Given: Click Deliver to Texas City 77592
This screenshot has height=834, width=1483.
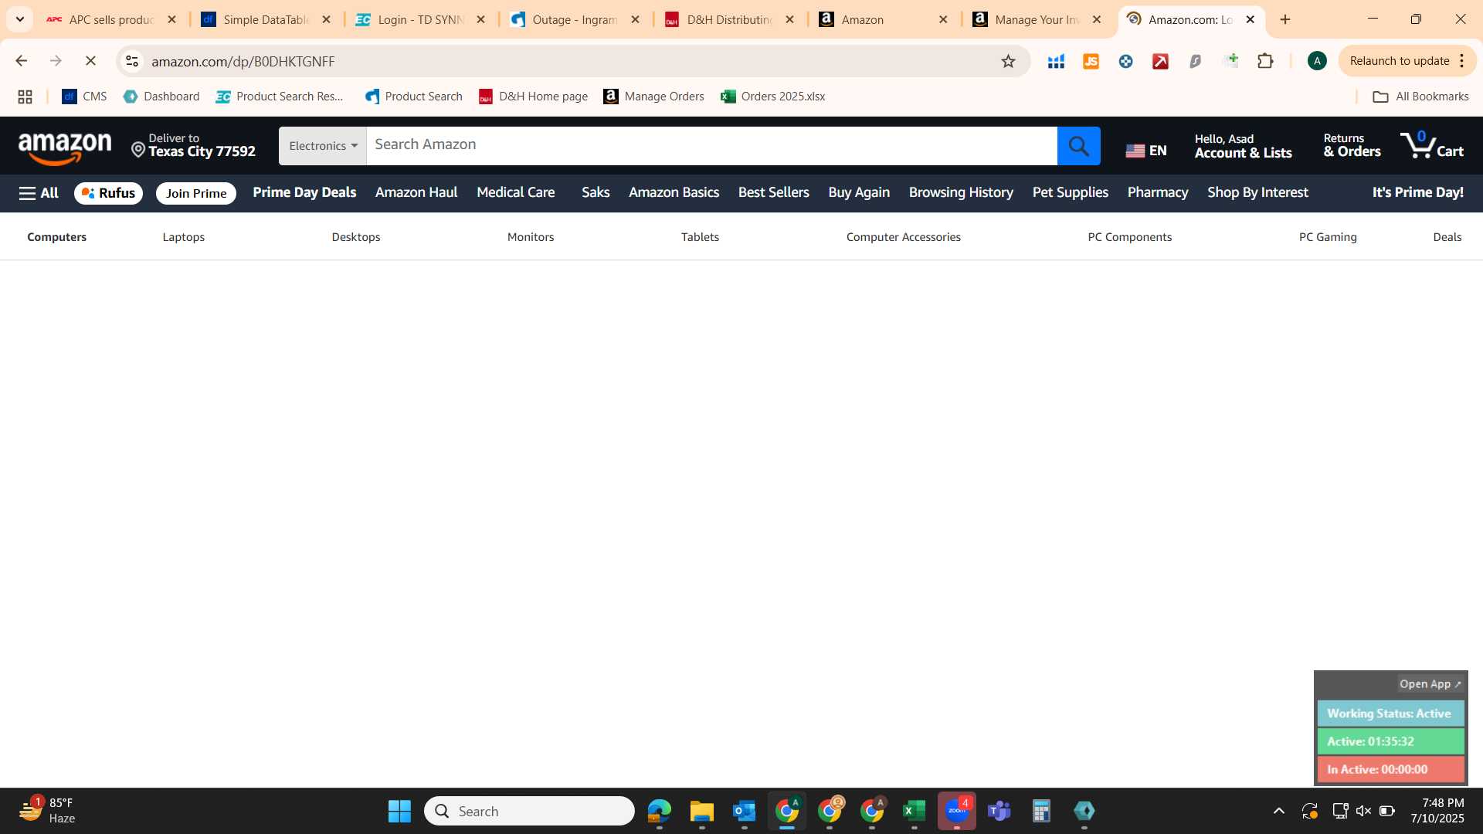Looking at the screenshot, I should click(193, 145).
